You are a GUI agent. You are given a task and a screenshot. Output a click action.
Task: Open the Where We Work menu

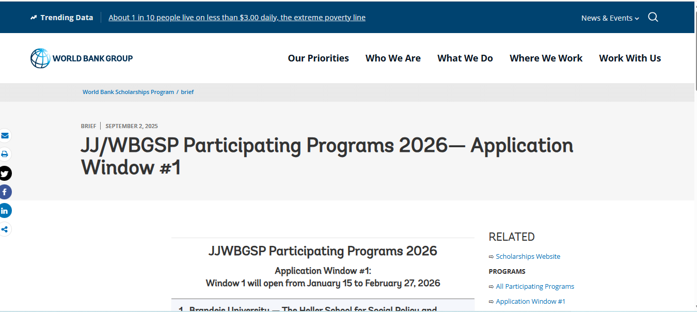coord(546,58)
